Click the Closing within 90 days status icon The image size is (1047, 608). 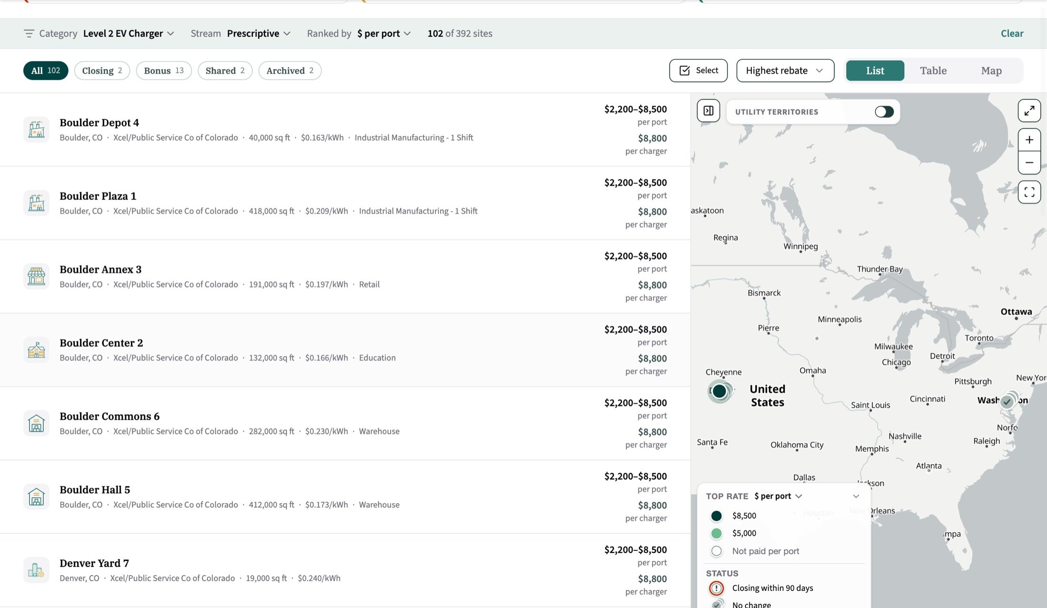coord(716,588)
